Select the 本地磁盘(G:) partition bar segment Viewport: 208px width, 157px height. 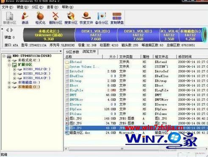(x=190, y=35)
